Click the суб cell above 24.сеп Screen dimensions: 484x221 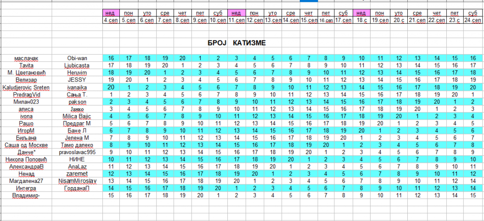(473, 13)
